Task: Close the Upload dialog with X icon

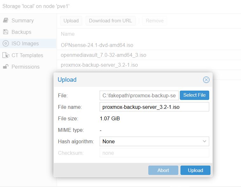Action: pyautogui.click(x=206, y=80)
